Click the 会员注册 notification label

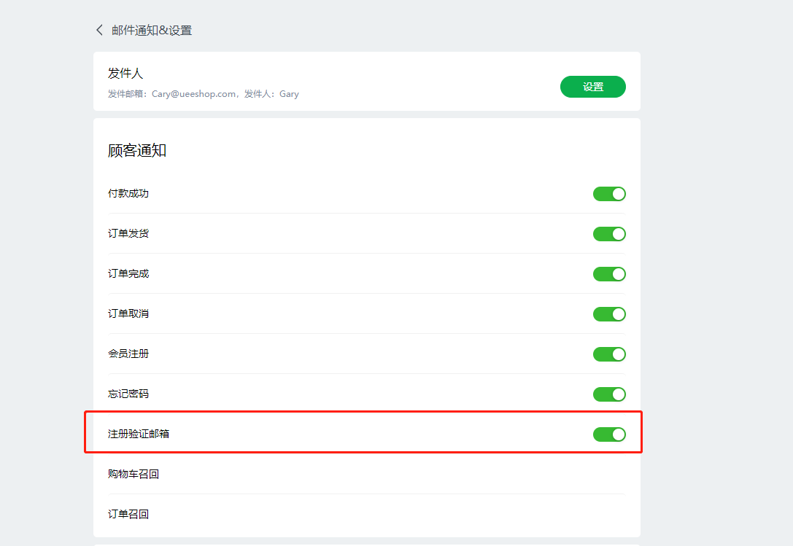coord(128,354)
